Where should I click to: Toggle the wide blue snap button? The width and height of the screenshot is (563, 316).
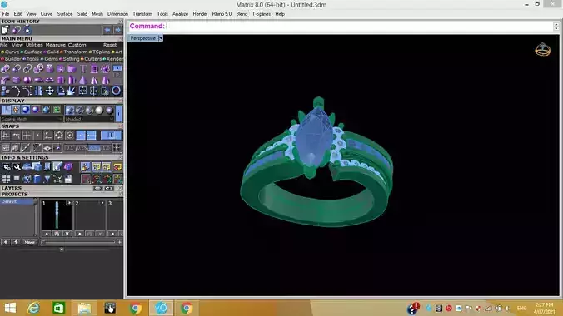(111, 135)
